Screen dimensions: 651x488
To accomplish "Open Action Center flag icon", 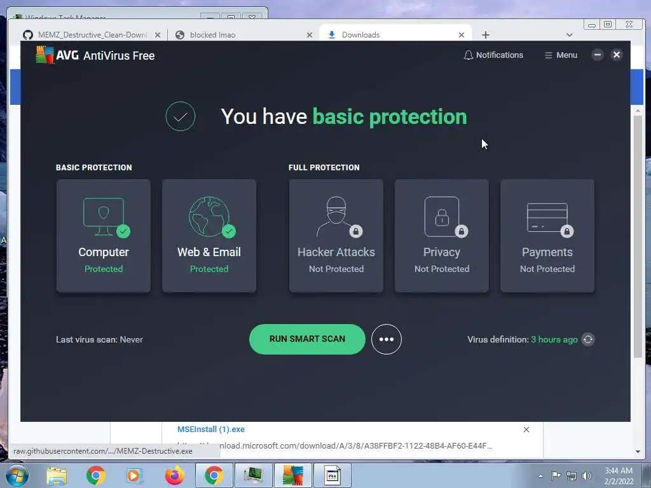I will (x=556, y=475).
